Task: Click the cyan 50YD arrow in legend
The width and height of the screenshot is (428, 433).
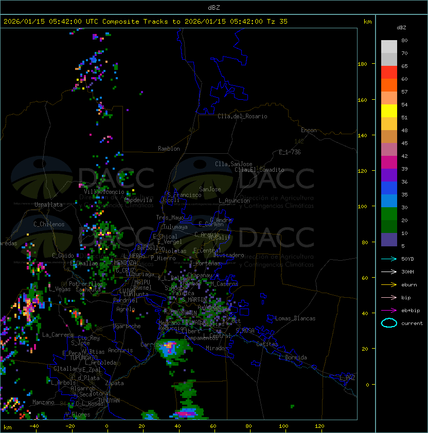Action: (389, 259)
